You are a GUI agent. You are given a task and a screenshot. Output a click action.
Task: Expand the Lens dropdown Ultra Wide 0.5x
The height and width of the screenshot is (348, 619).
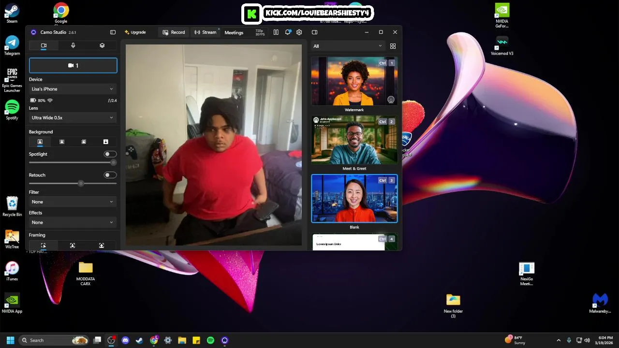73,117
